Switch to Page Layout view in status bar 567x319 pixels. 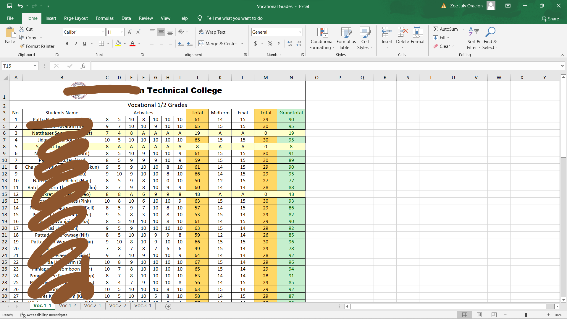pos(479,315)
